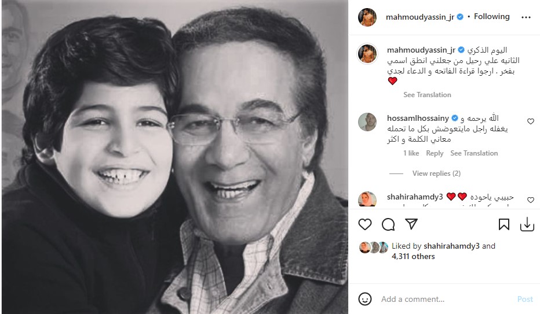The image size is (540, 314).
Task: Save post with the bookmark icon
Action: [504, 225]
